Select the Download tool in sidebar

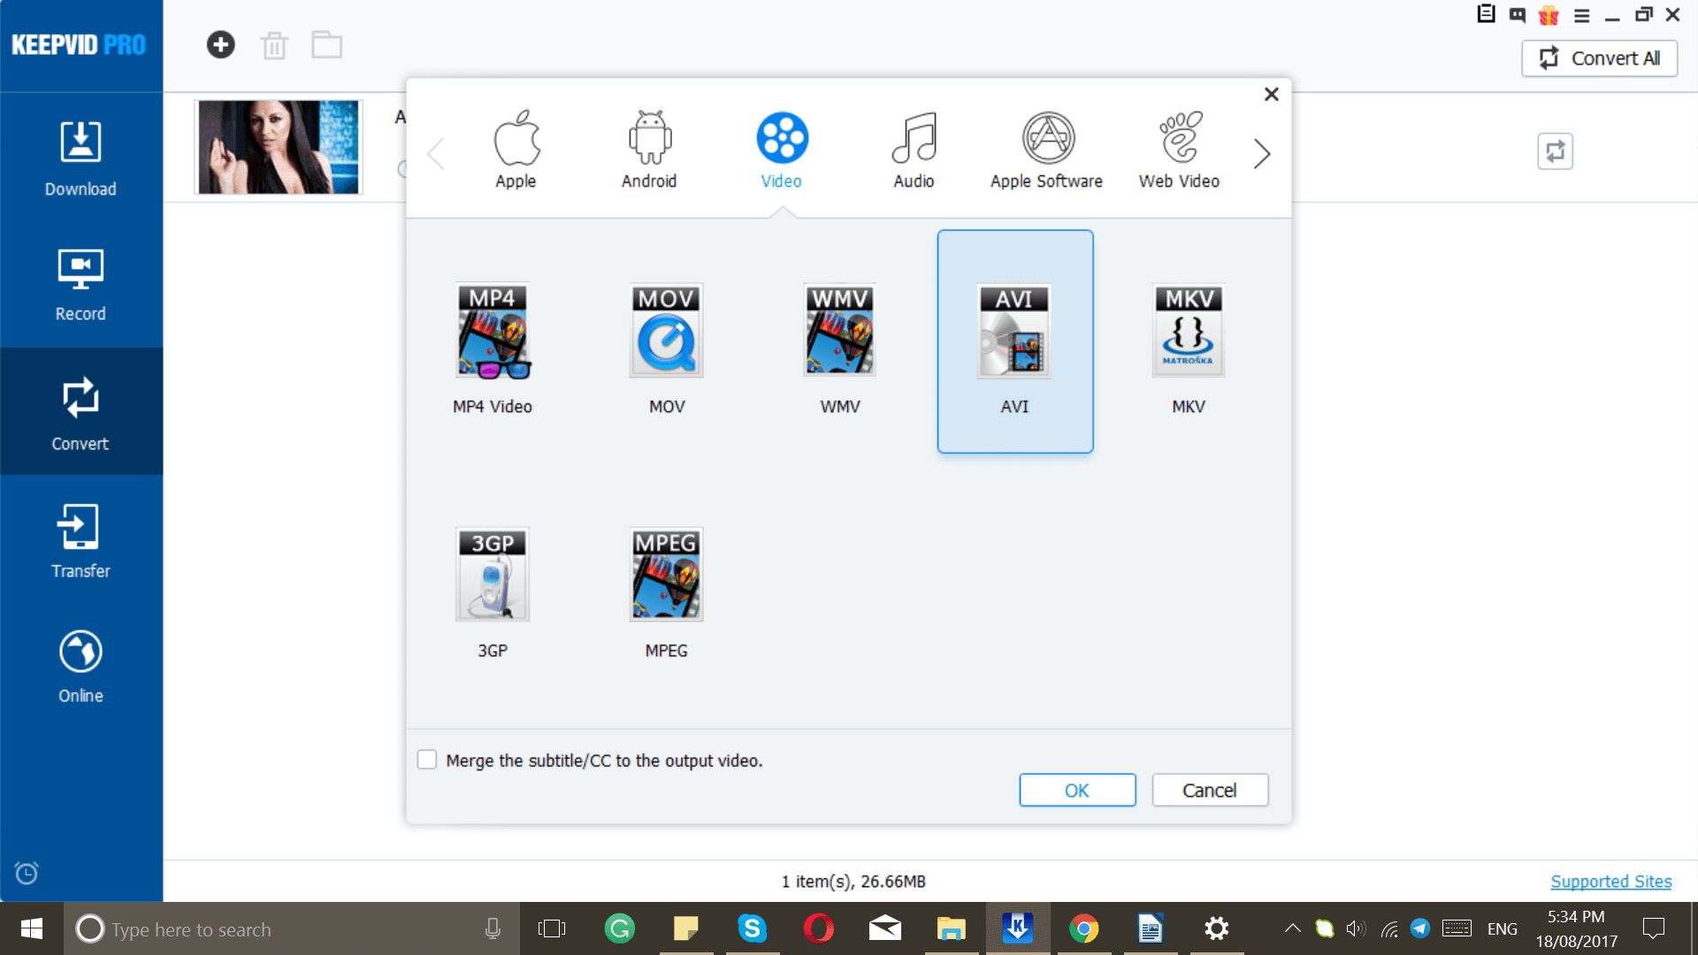[x=80, y=157]
